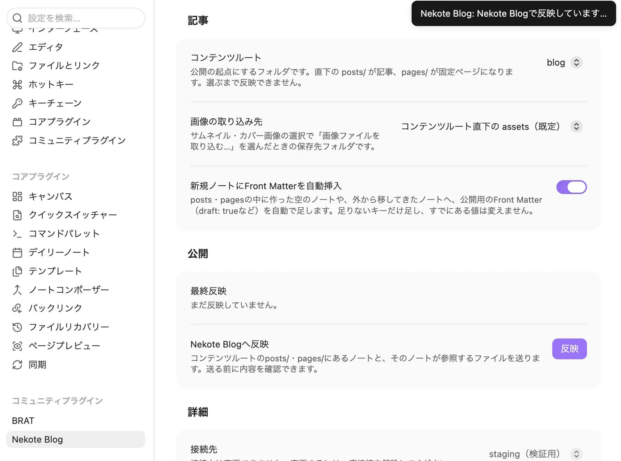Click the purple 反映 button
This screenshot has width=621, height=461.
[x=570, y=349]
